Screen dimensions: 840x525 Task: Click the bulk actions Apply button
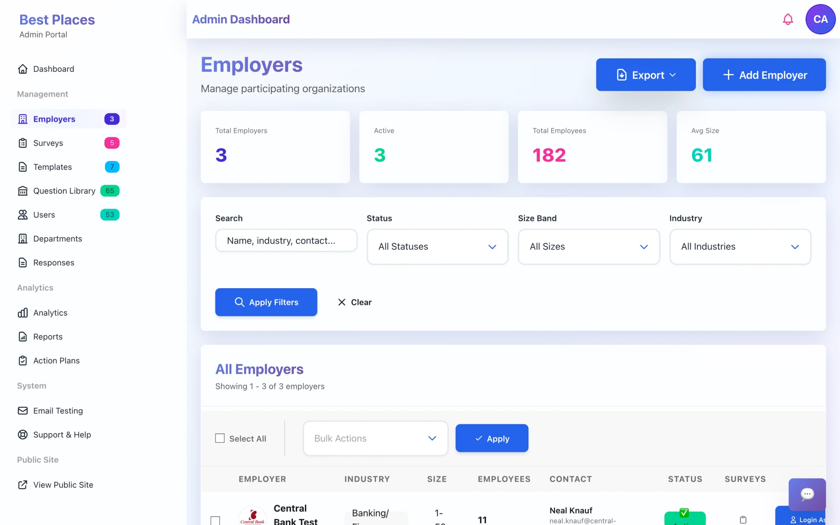click(x=492, y=438)
